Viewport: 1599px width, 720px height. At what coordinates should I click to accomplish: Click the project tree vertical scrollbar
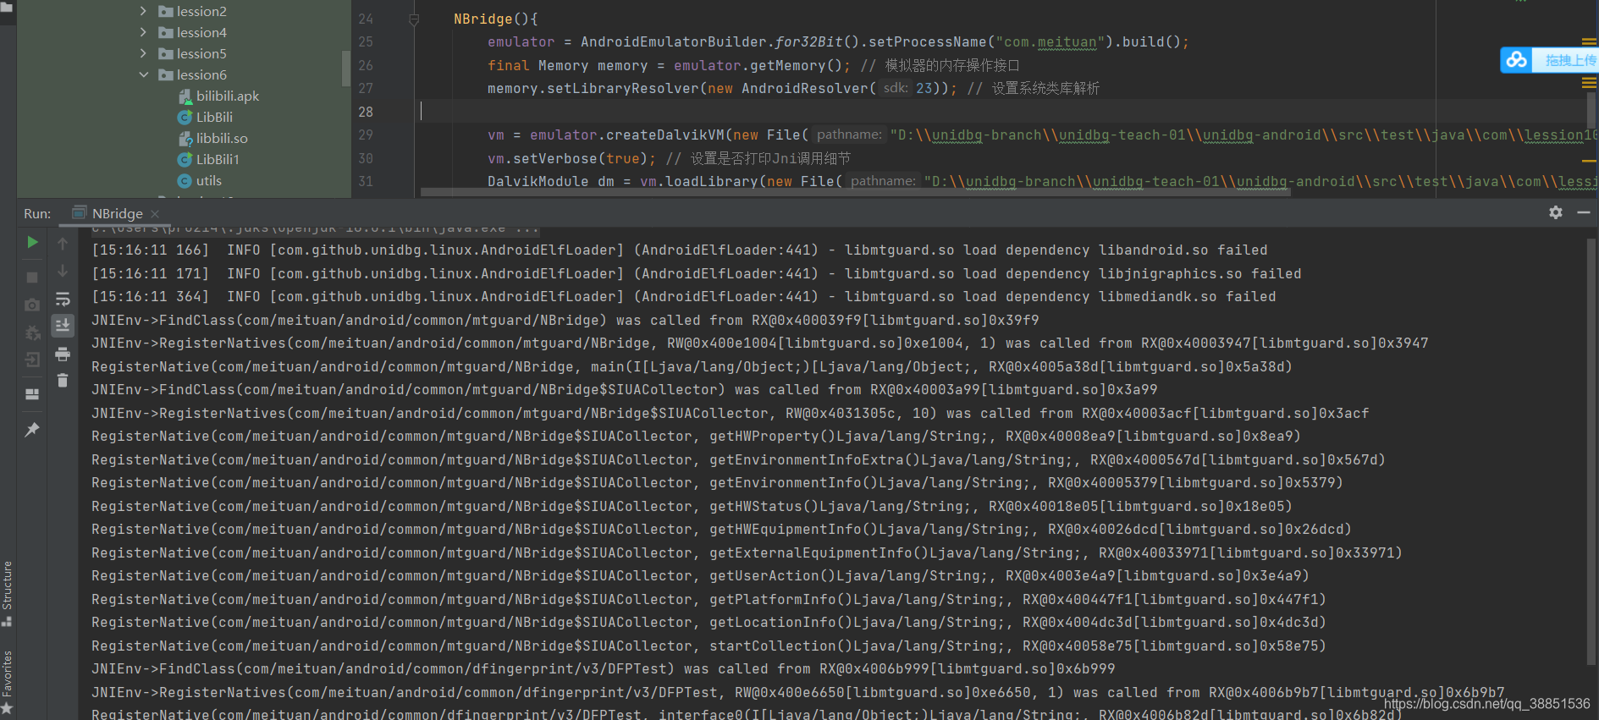[x=345, y=68]
